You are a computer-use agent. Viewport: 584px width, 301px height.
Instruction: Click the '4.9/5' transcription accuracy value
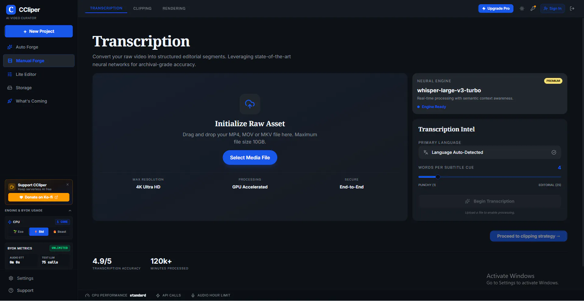point(102,261)
